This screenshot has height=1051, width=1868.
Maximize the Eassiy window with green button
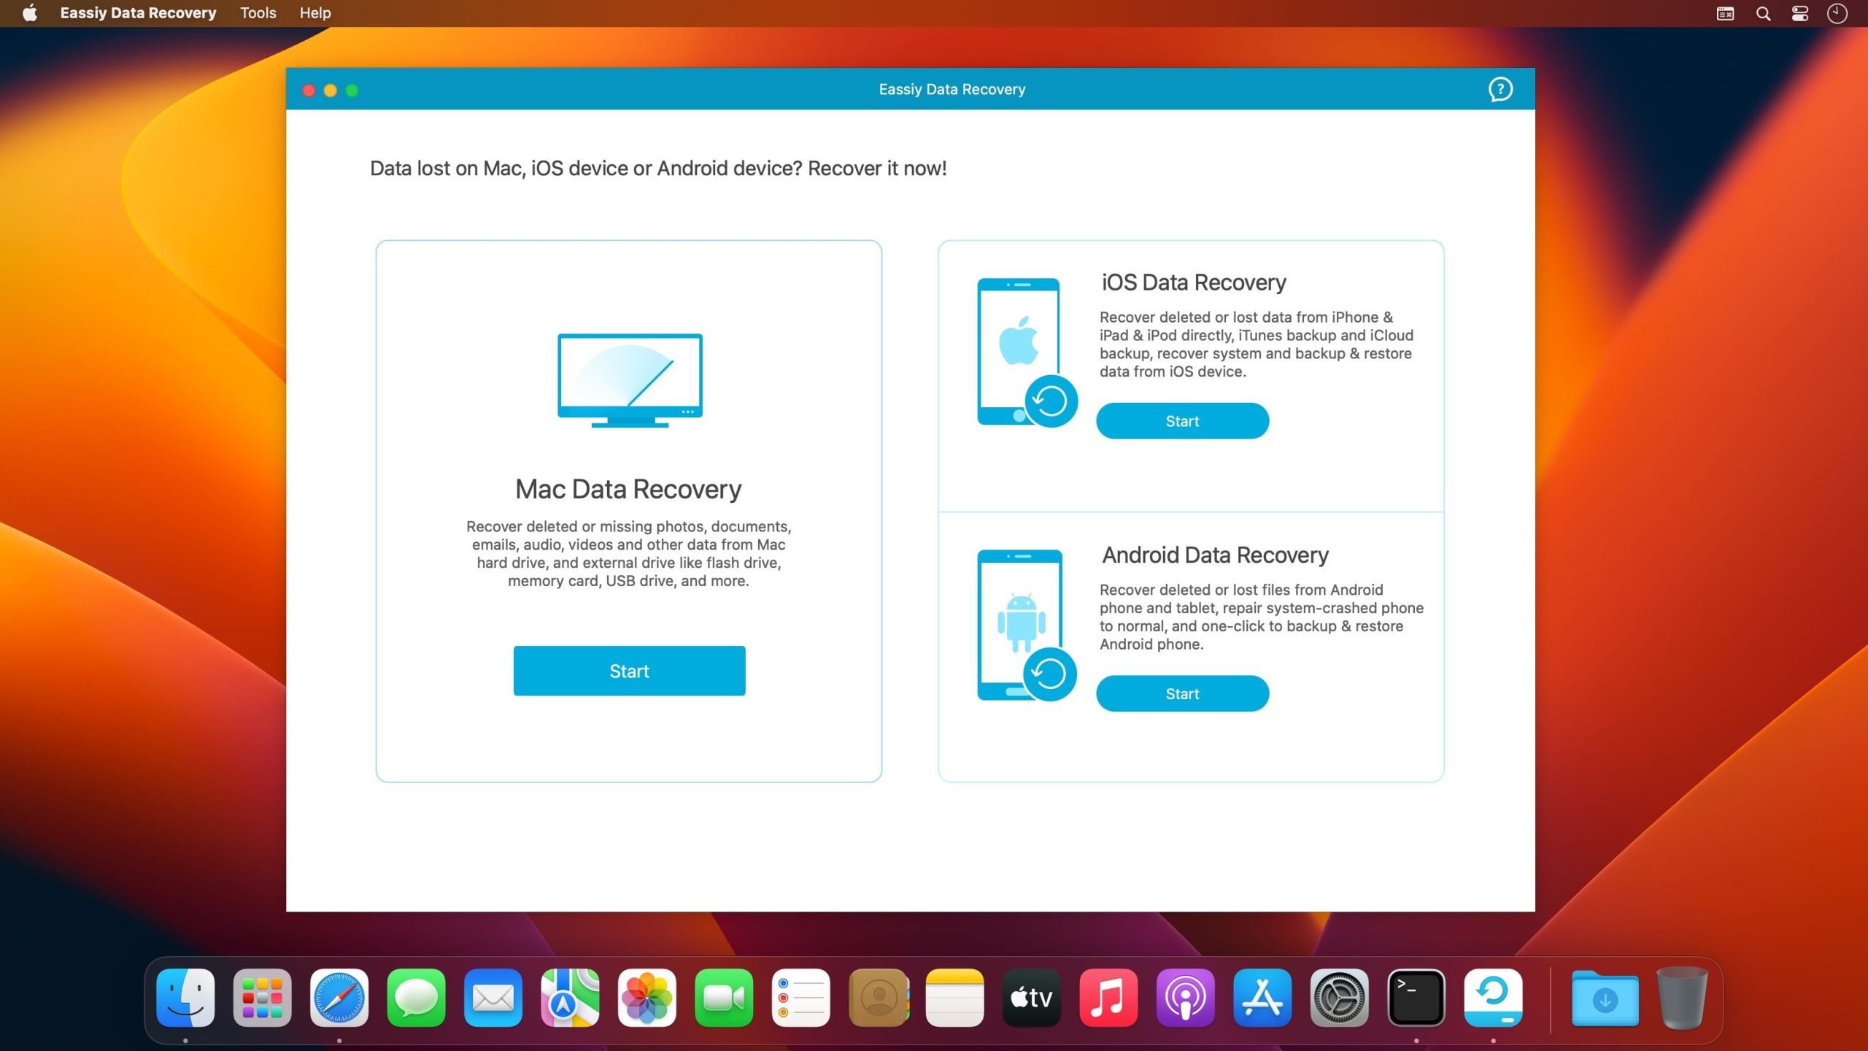point(352,91)
